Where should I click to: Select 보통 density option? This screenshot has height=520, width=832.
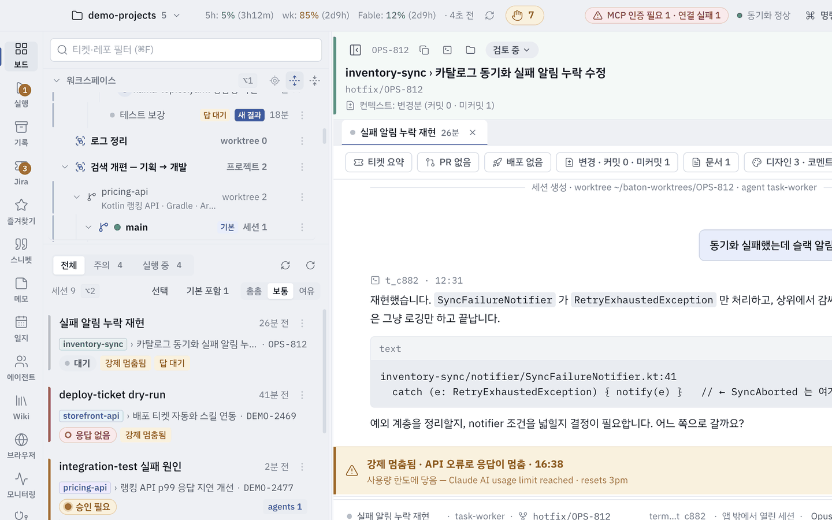[x=280, y=291]
